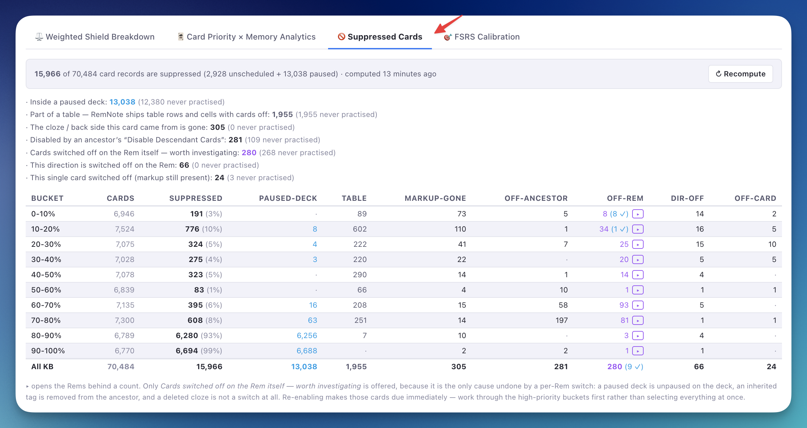Image resolution: width=807 pixels, height=428 pixels.
Task: Click All KB off-rem total 280 (9 ✓)
Action: tap(625, 367)
